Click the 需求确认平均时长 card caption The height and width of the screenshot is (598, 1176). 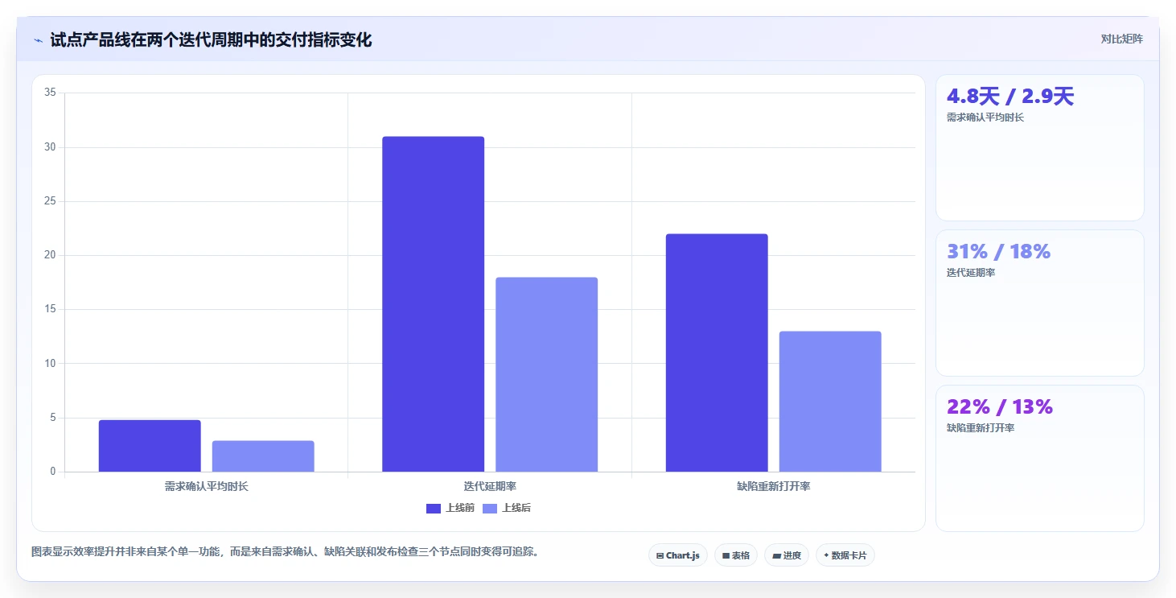click(985, 118)
